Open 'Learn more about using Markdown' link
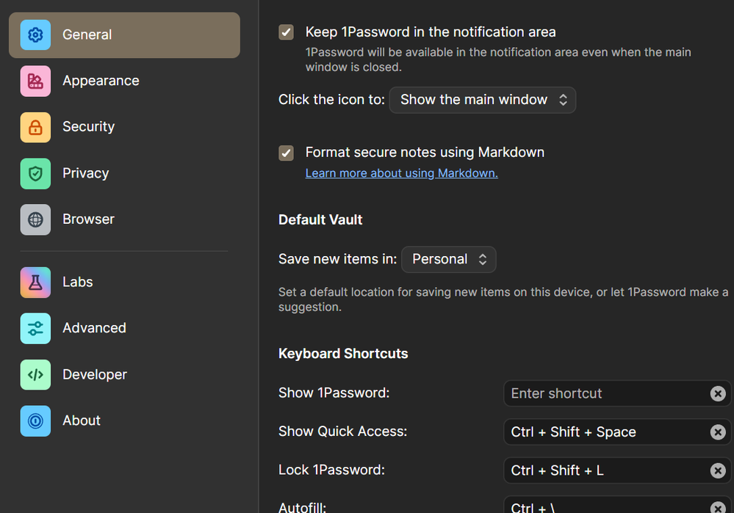Screen dimensions: 734x513 click(x=401, y=173)
